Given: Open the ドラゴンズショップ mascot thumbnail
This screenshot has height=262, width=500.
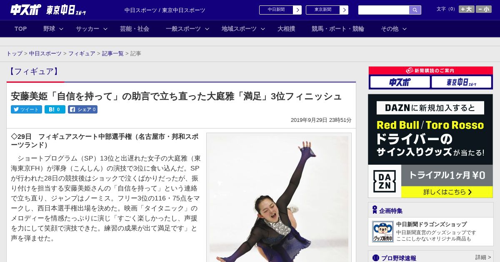Looking at the screenshot, I should (382, 232).
